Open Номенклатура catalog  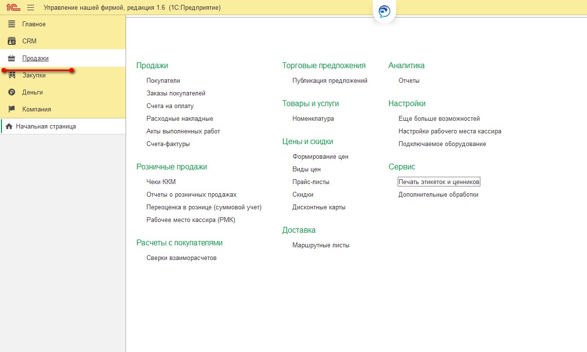(x=313, y=119)
